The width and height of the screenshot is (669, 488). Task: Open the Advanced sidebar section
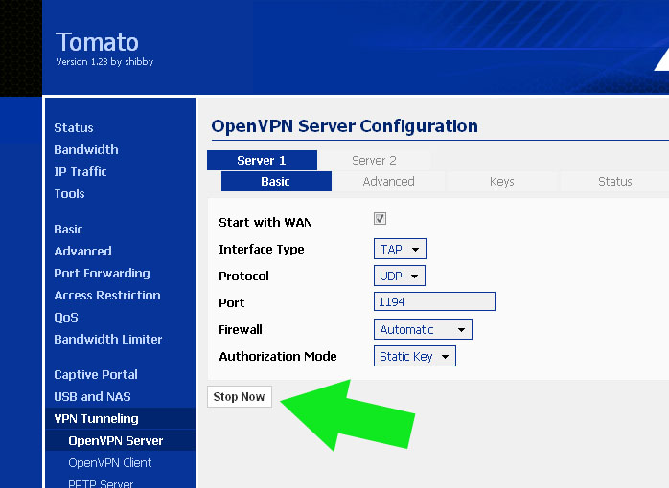coord(82,252)
